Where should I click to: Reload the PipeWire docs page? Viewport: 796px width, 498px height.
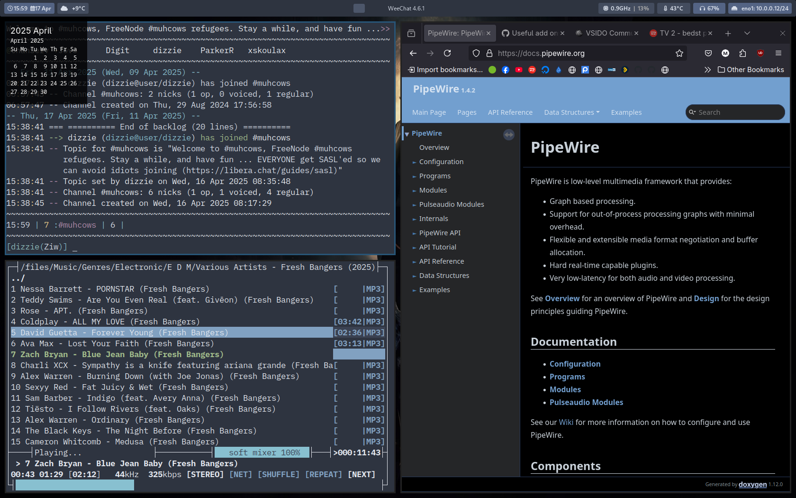click(x=447, y=53)
